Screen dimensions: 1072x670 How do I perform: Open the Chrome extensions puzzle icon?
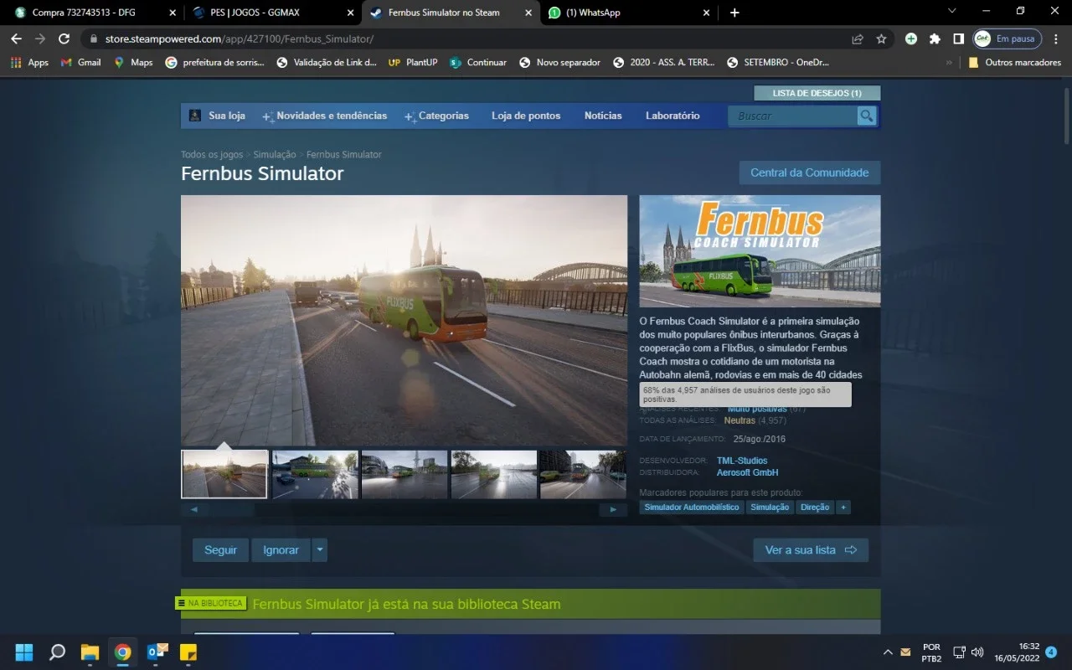point(935,39)
